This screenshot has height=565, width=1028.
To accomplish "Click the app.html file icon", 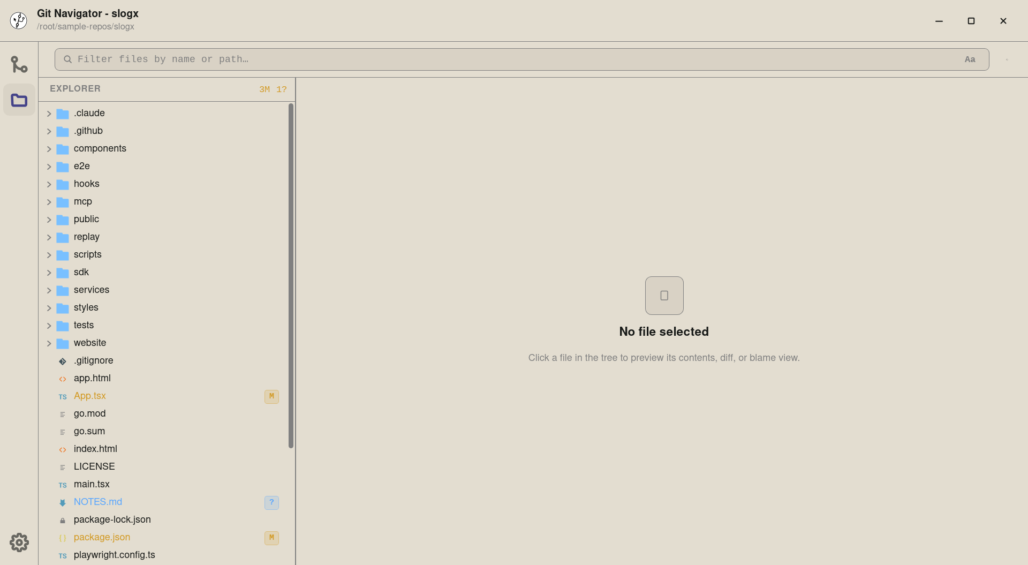I will click(63, 379).
